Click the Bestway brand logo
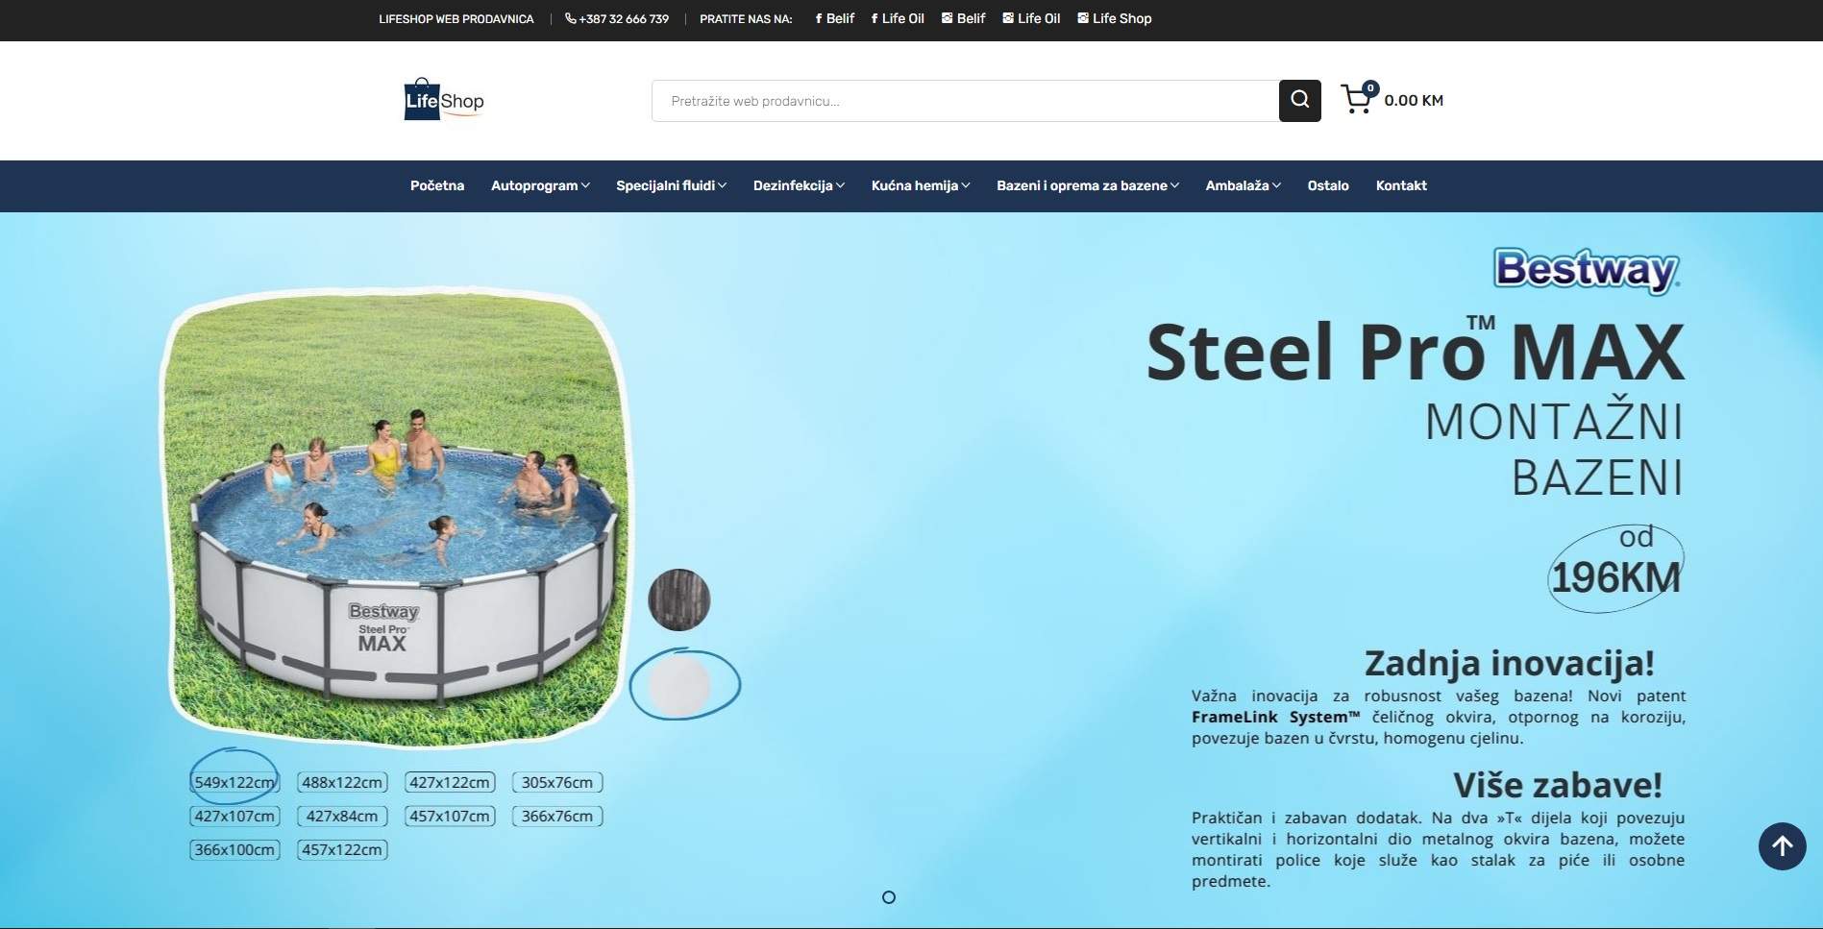 [x=1587, y=270]
